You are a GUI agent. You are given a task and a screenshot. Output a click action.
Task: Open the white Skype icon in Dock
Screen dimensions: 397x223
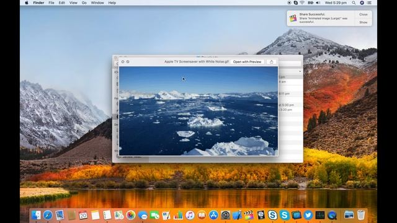coord(272,215)
